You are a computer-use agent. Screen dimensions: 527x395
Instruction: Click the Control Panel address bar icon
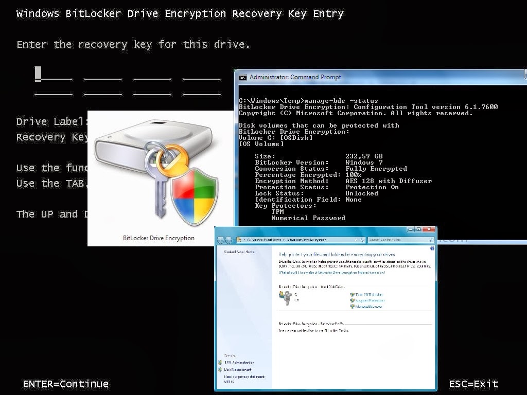(239, 240)
